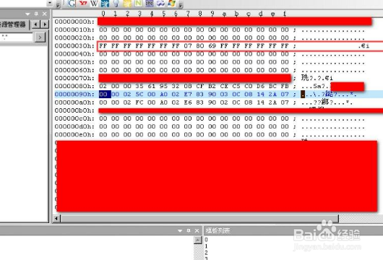This screenshot has width=383, height=260.
Task: Click the php toolbar icon
Action: tap(150, 3)
